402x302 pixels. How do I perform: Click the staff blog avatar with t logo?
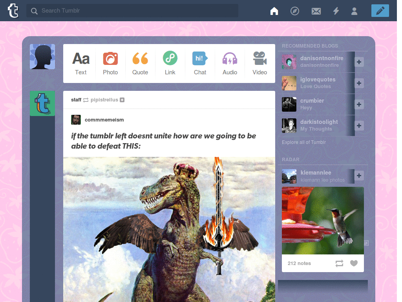42,103
